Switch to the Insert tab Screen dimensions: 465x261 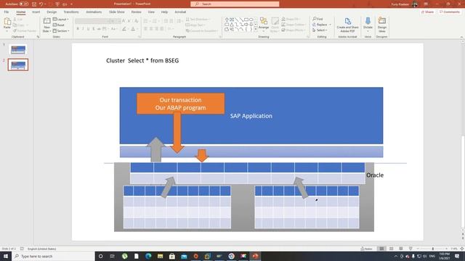[x=36, y=12]
